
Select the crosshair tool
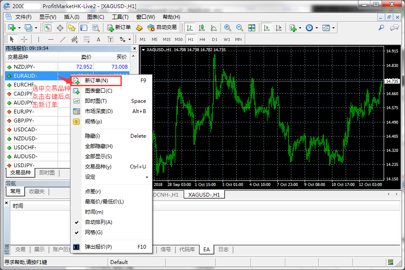click(x=24, y=39)
